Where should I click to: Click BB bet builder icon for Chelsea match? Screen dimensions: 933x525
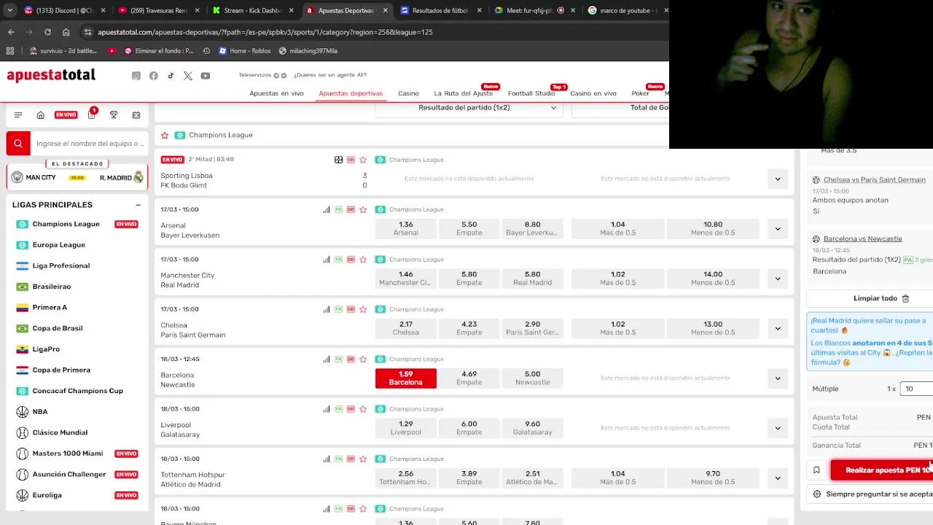[x=351, y=309]
